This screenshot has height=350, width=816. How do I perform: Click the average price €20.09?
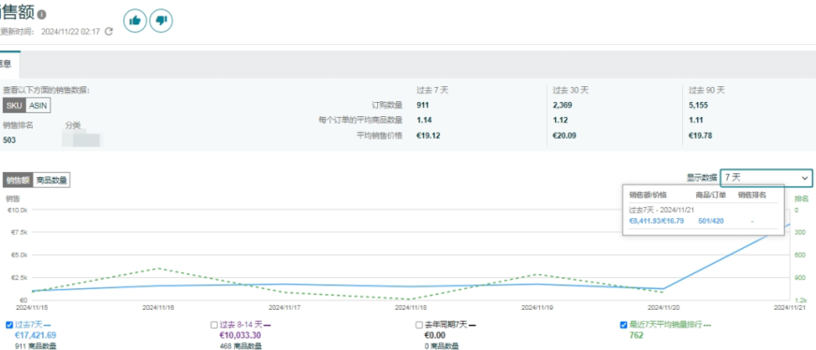click(564, 136)
